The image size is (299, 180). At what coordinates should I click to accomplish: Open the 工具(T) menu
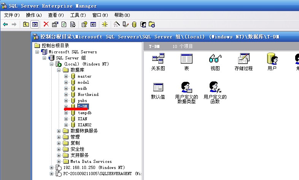pyautogui.click(x=77, y=15)
